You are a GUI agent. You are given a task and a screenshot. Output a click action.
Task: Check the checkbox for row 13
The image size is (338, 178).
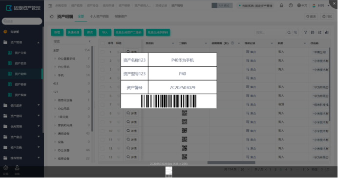coord(103,158)
